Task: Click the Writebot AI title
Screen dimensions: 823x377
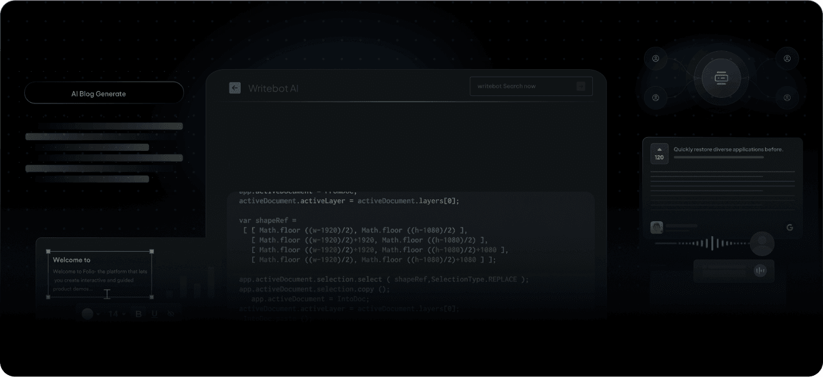Action: coord(273,88)
